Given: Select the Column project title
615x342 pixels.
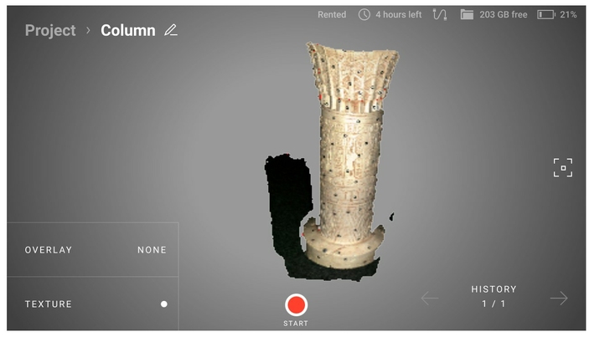Looking at the screenshot, I should tap(128, 31).
